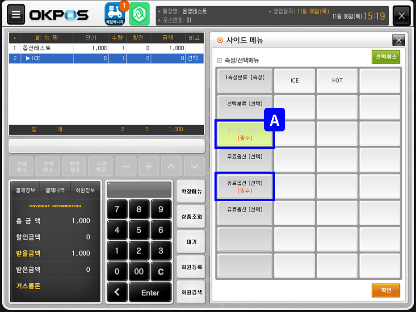Click the green 선택취소 button
Viewport: 416px width, 312px height.
click(x=386, y=57)
